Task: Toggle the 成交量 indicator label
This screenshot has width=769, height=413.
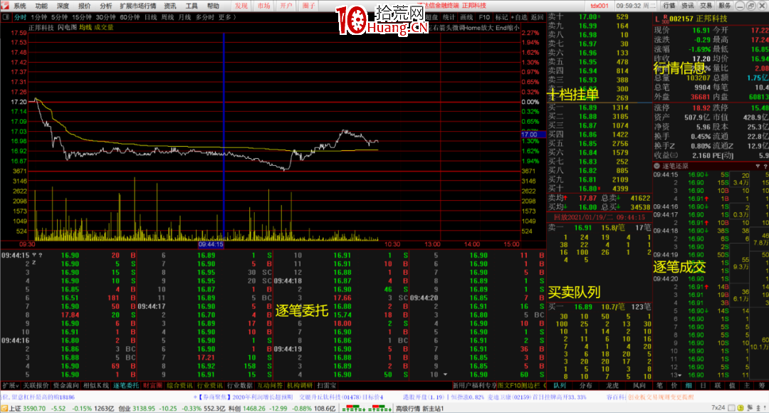Action: pyautogui.click(x=104, y=28)
